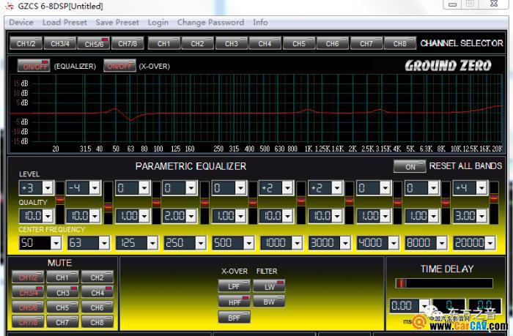
Task: Open the Change Password menu
Action: 210,22
